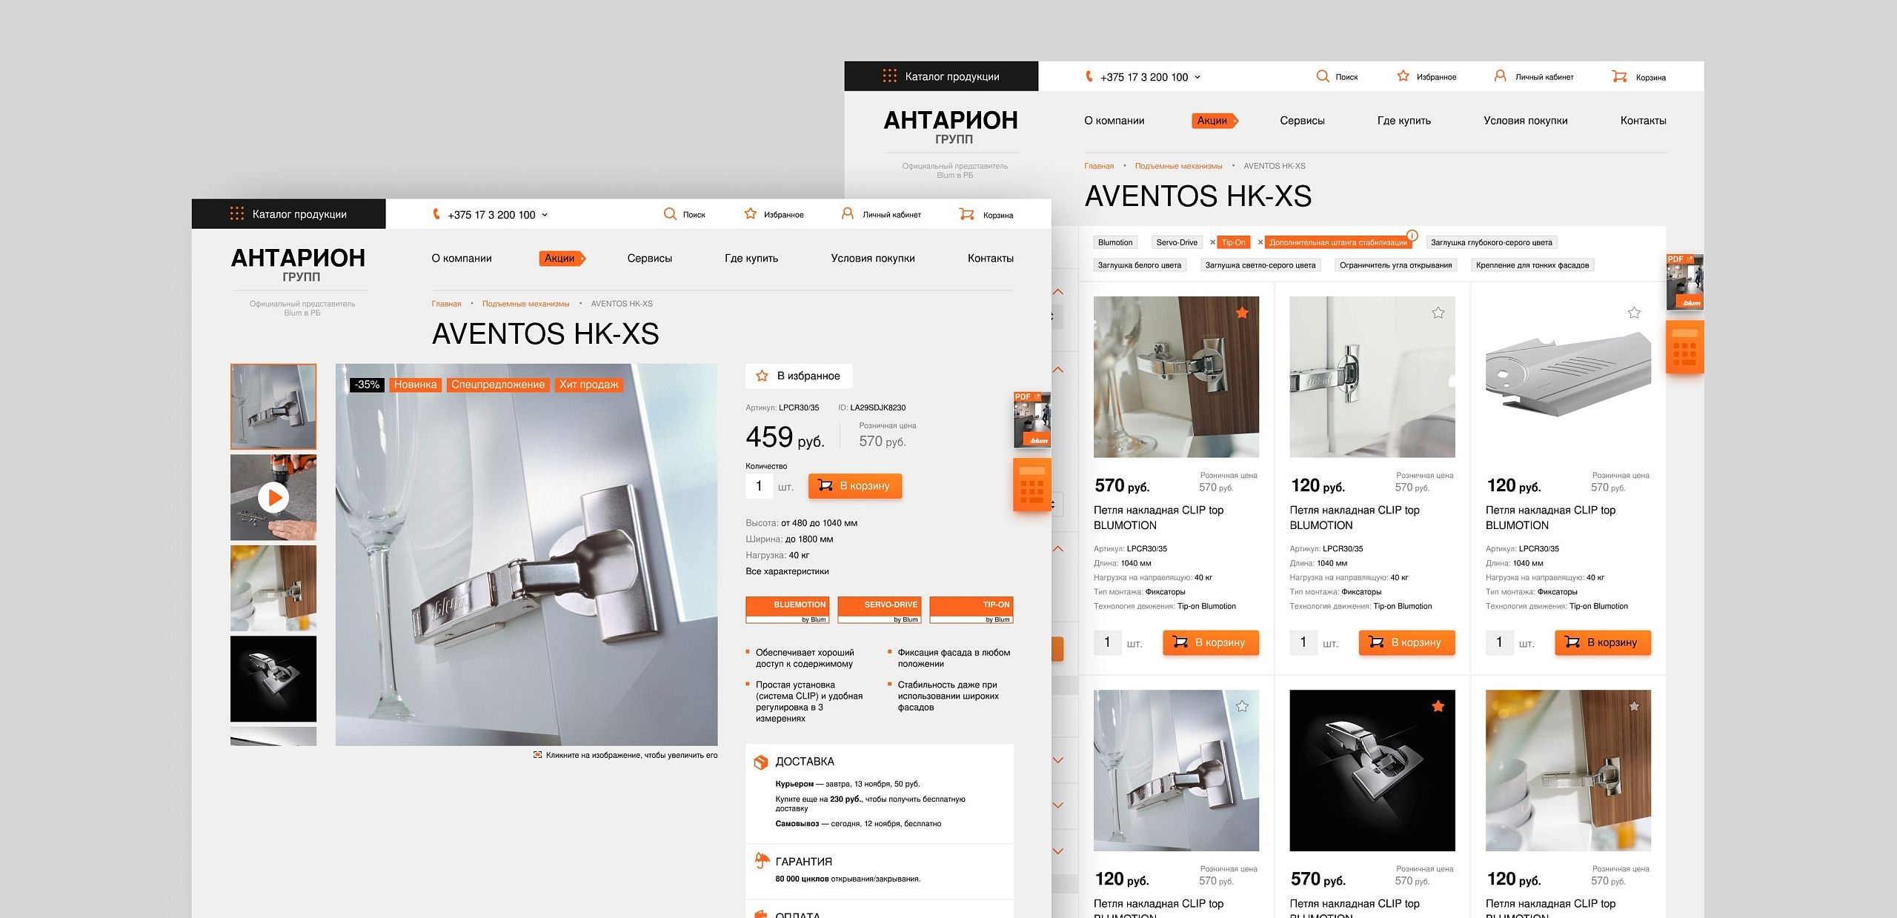Open the orange calculator widget beside product page
Image resolution: width=1897 pixels, height=918 pixels.
(1031, 485)
